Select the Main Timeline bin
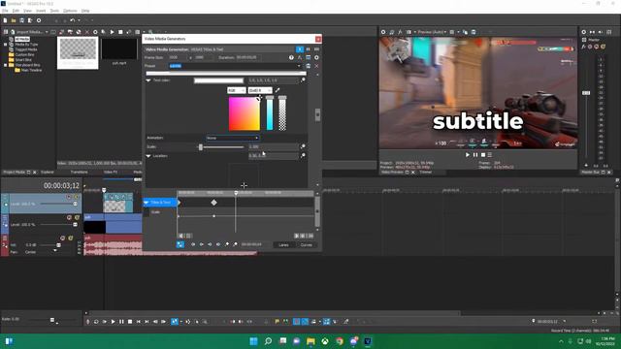 pos(28,71)
